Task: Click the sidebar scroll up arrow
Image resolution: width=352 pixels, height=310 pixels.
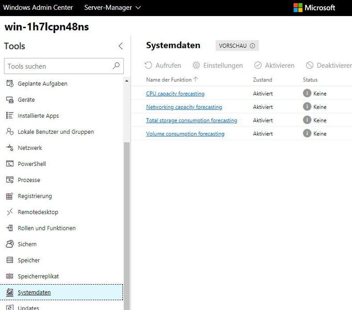Action: pos(127,81)
